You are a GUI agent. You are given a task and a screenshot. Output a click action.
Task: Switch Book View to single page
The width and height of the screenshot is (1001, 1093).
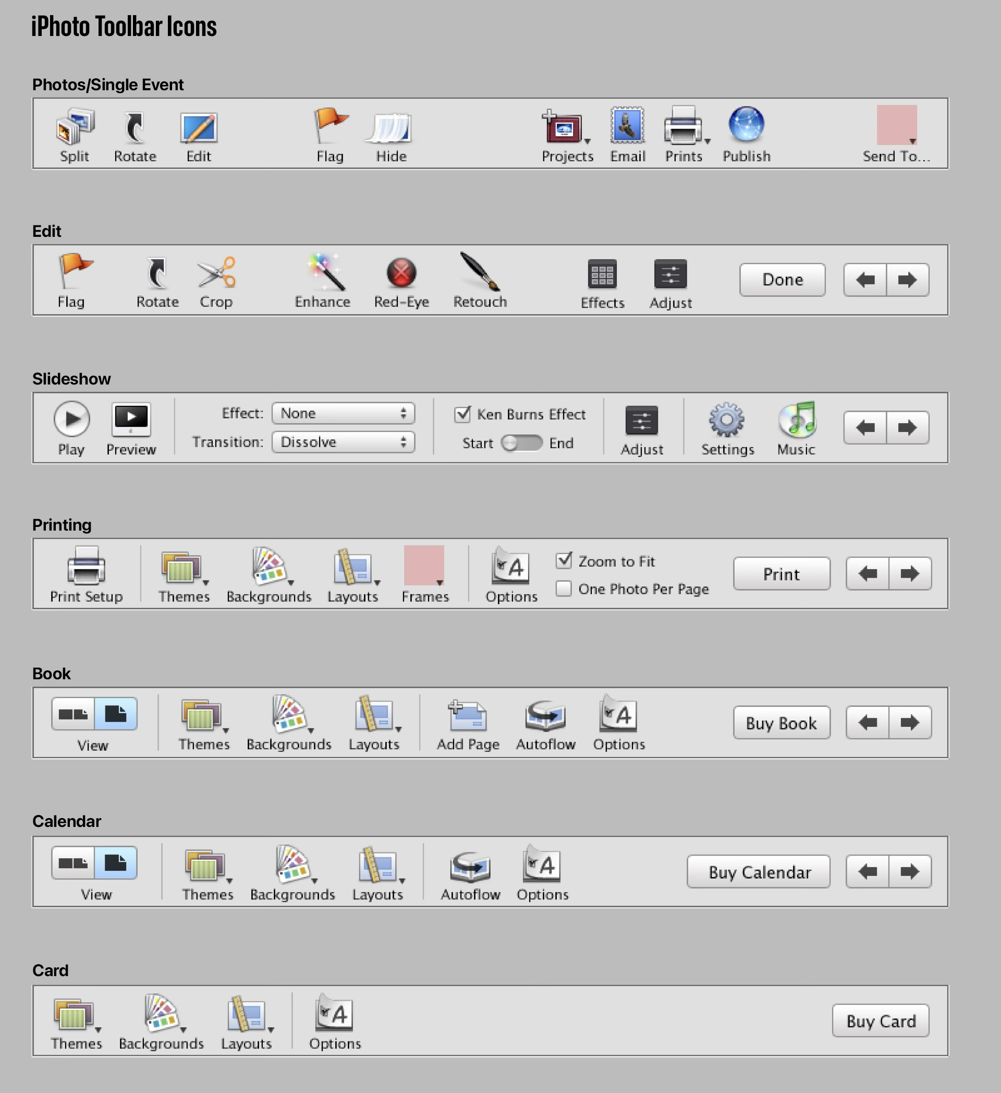115,714
